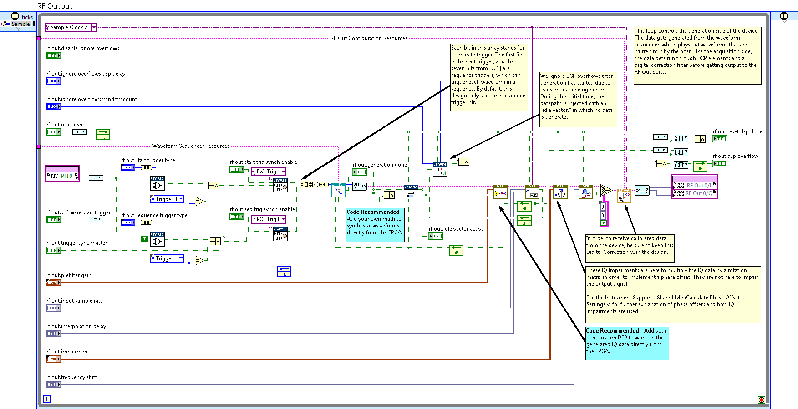Toggle rf out.software start trigger boolean

[x=53, y=220]
